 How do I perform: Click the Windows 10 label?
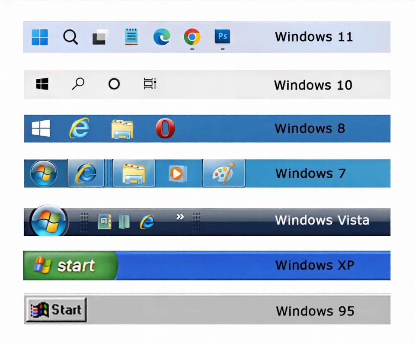[x=313, y=85]
